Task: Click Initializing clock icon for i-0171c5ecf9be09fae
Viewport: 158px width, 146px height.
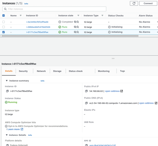Action: (110, 32)
